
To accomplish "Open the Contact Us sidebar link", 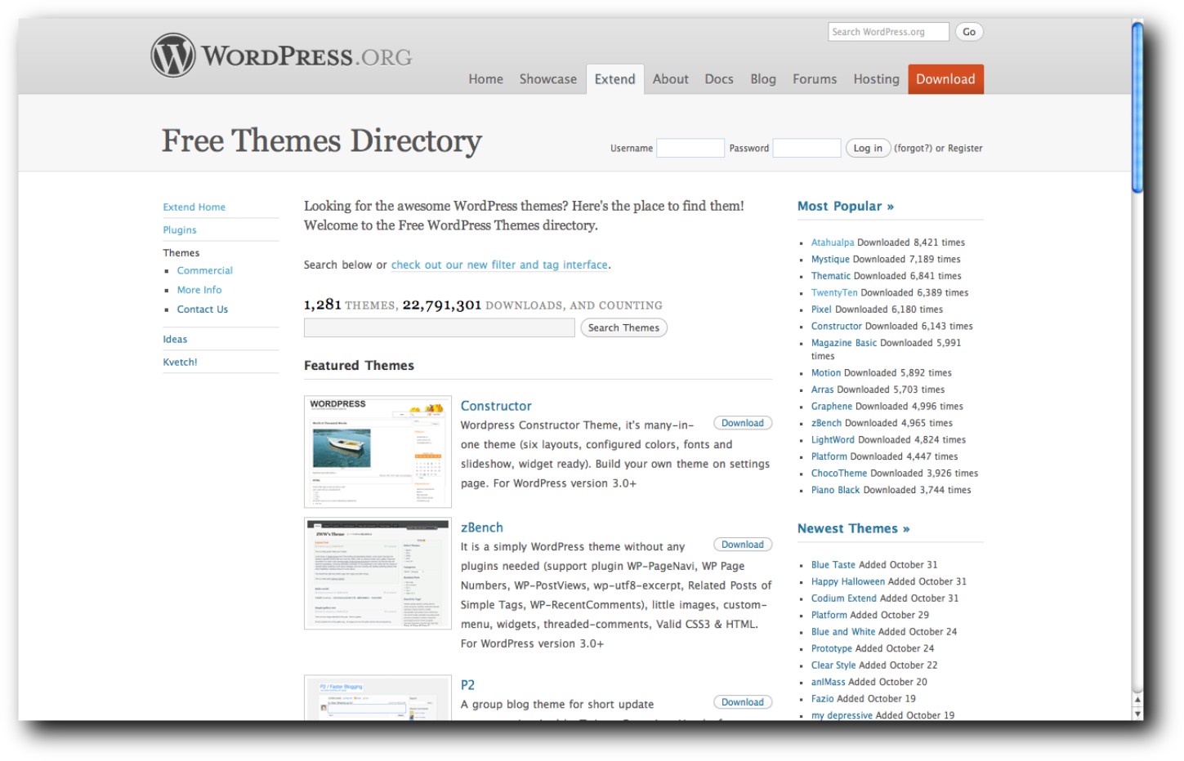I will [203, 309].
